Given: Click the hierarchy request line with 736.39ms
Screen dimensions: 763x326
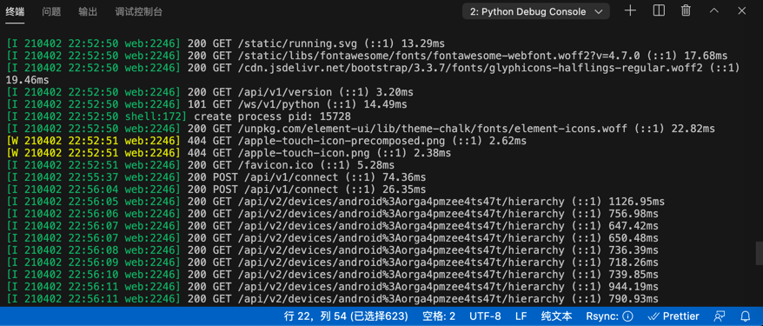Looking at the screenshot, I should [x=332, y=250].
